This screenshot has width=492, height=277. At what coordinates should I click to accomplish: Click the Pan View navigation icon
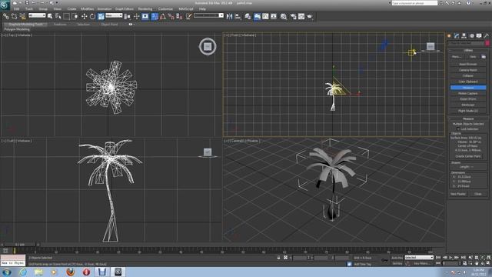[x=477, y=263]
